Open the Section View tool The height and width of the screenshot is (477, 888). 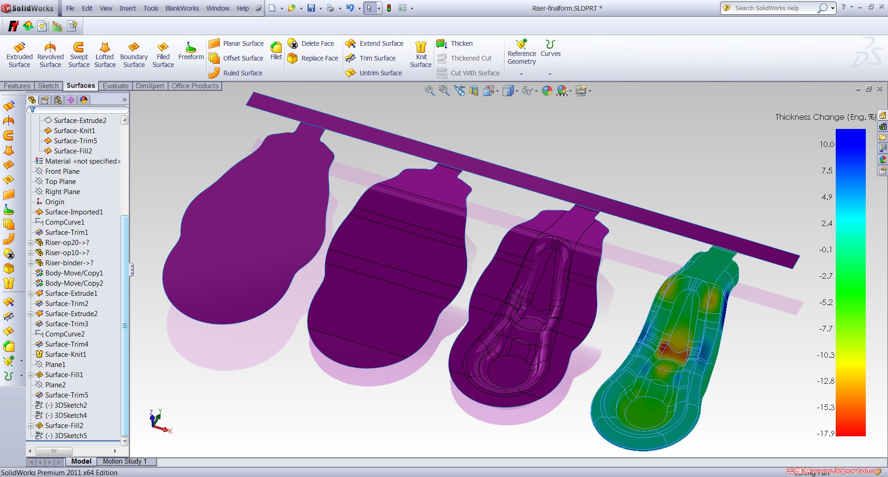[474, 91]
